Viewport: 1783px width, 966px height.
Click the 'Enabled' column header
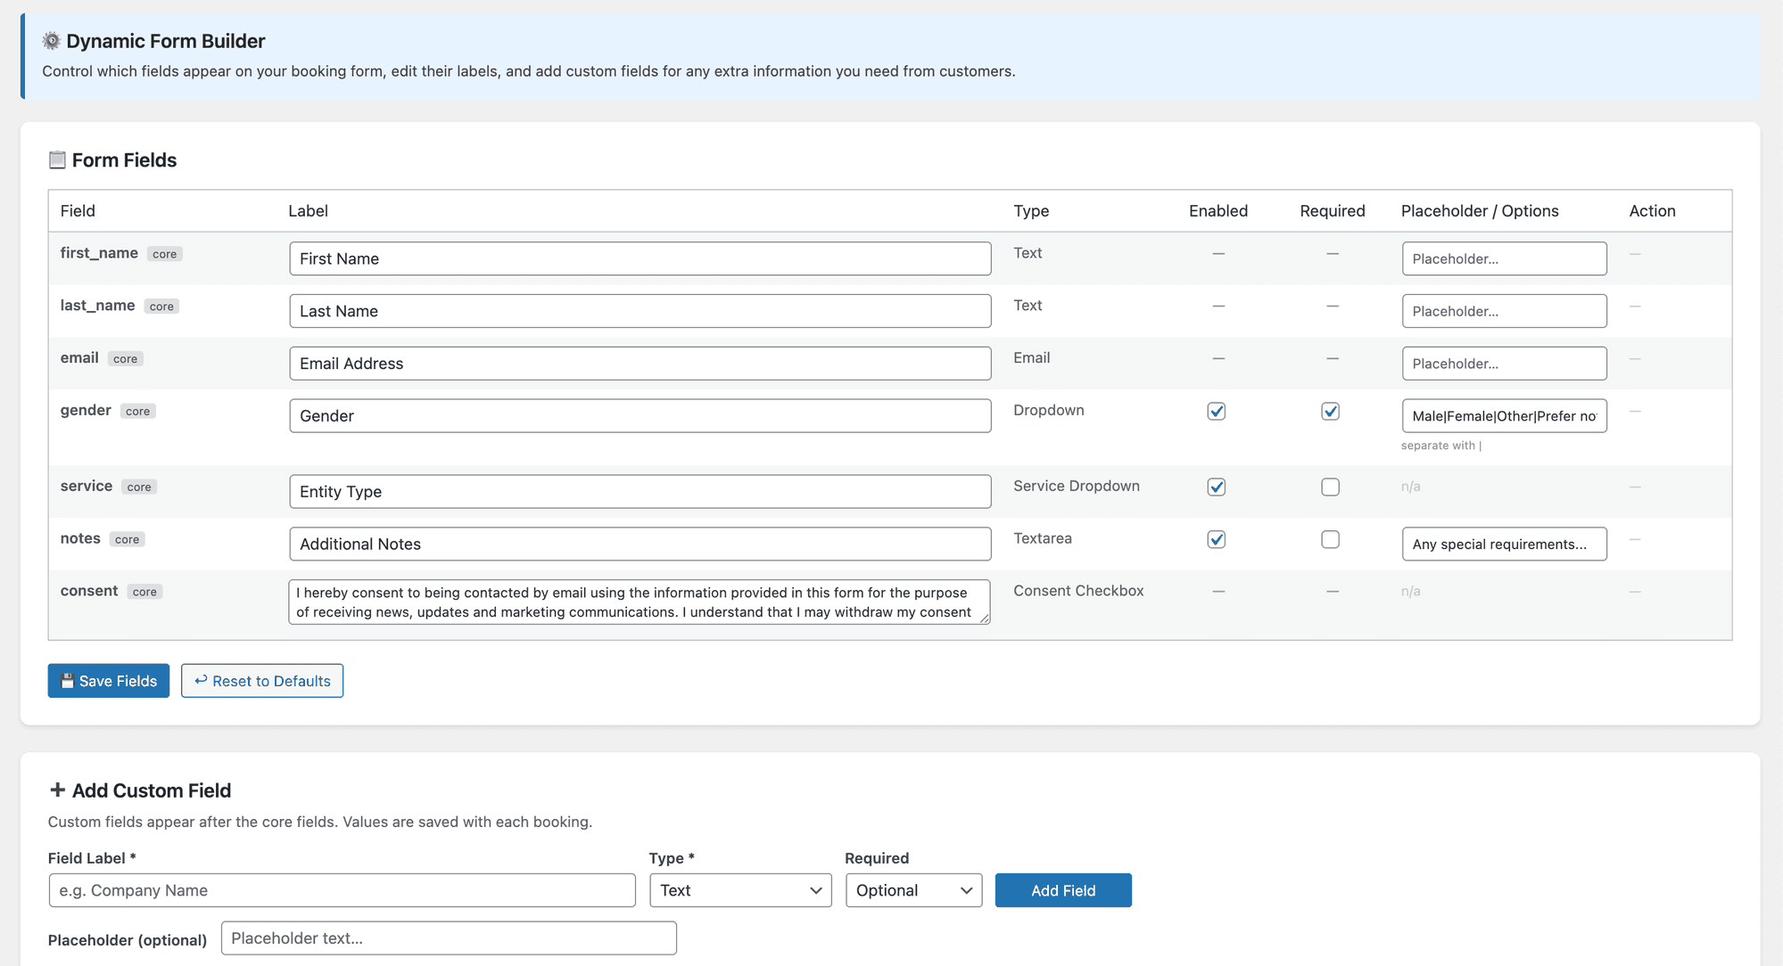[x=1218, y=211]
